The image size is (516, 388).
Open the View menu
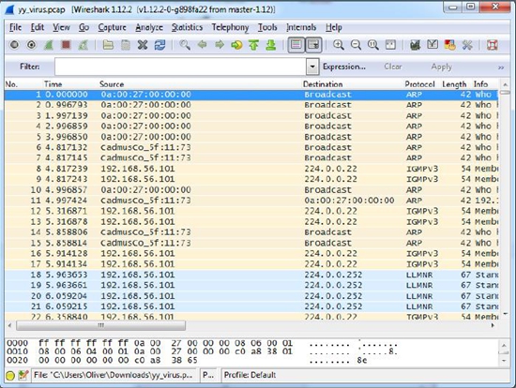click(x=62, y=27)
